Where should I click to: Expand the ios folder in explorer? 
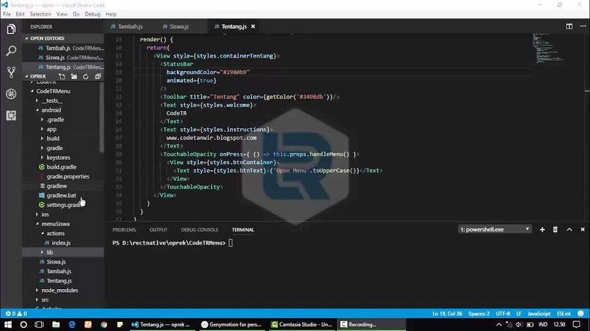point(45,215)
